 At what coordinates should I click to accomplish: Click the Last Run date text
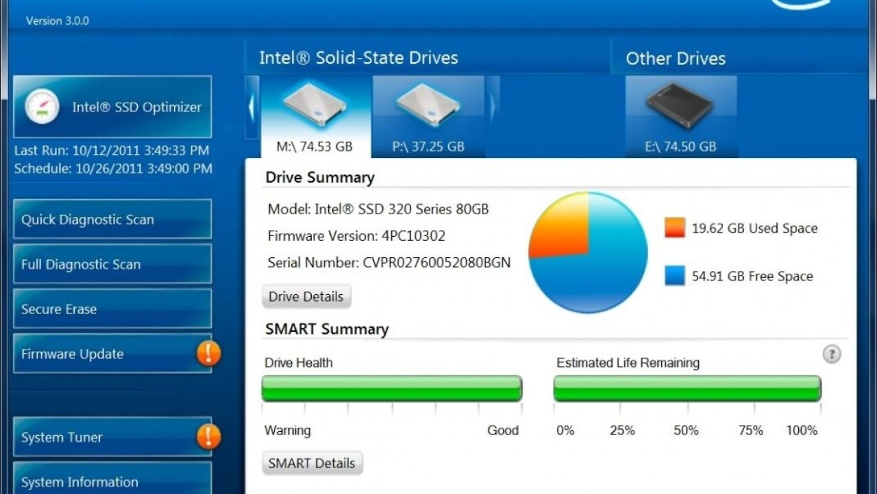[112, 151]
